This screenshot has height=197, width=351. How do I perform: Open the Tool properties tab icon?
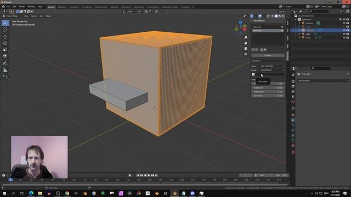293,75
